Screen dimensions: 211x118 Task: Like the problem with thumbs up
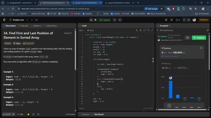coord(7,114)
